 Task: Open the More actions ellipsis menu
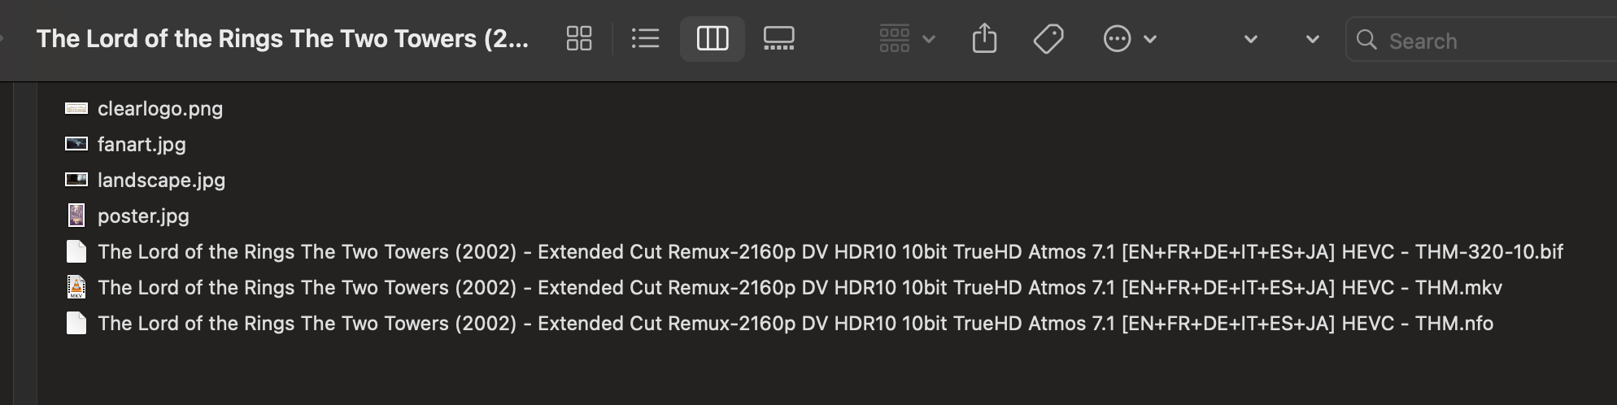(1129, 38)
